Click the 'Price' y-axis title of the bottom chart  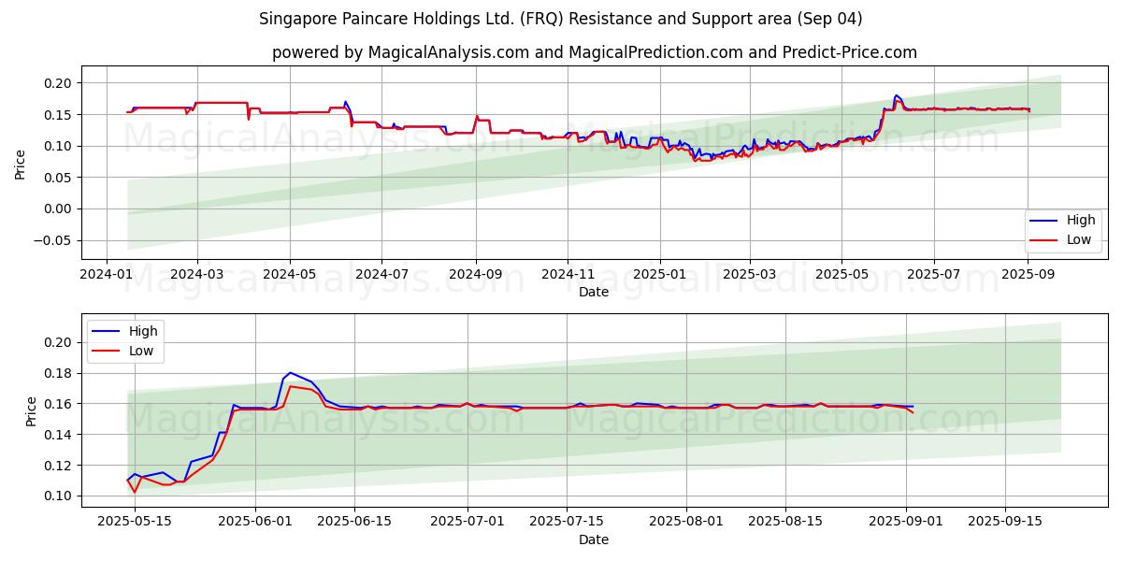pos(32,410)
